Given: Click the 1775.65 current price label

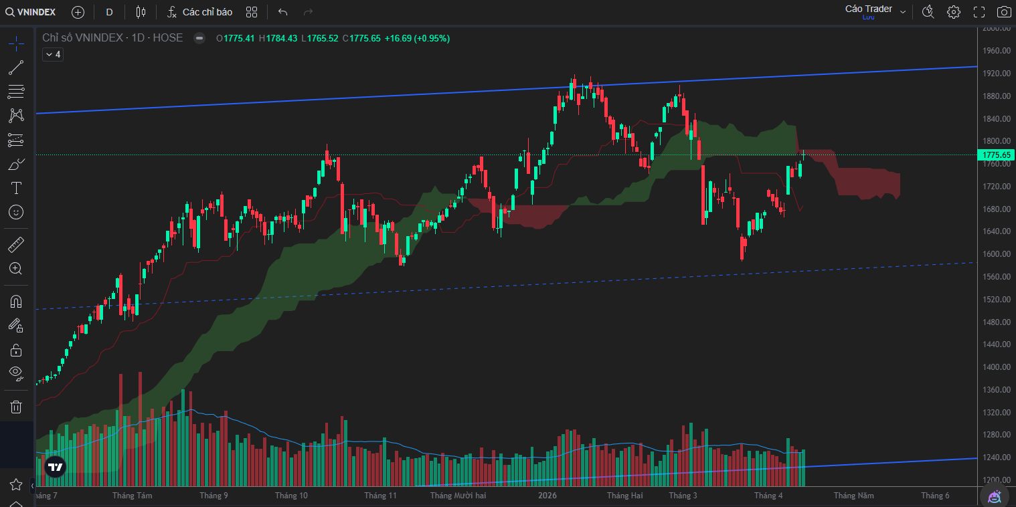Looking at the screenshot, I should click(x=997, y=155).
